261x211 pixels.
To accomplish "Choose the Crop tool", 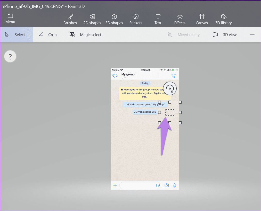I will [47, 35].
